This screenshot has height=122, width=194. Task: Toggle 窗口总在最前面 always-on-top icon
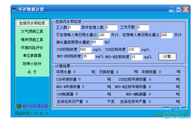(x=19, y=106)
